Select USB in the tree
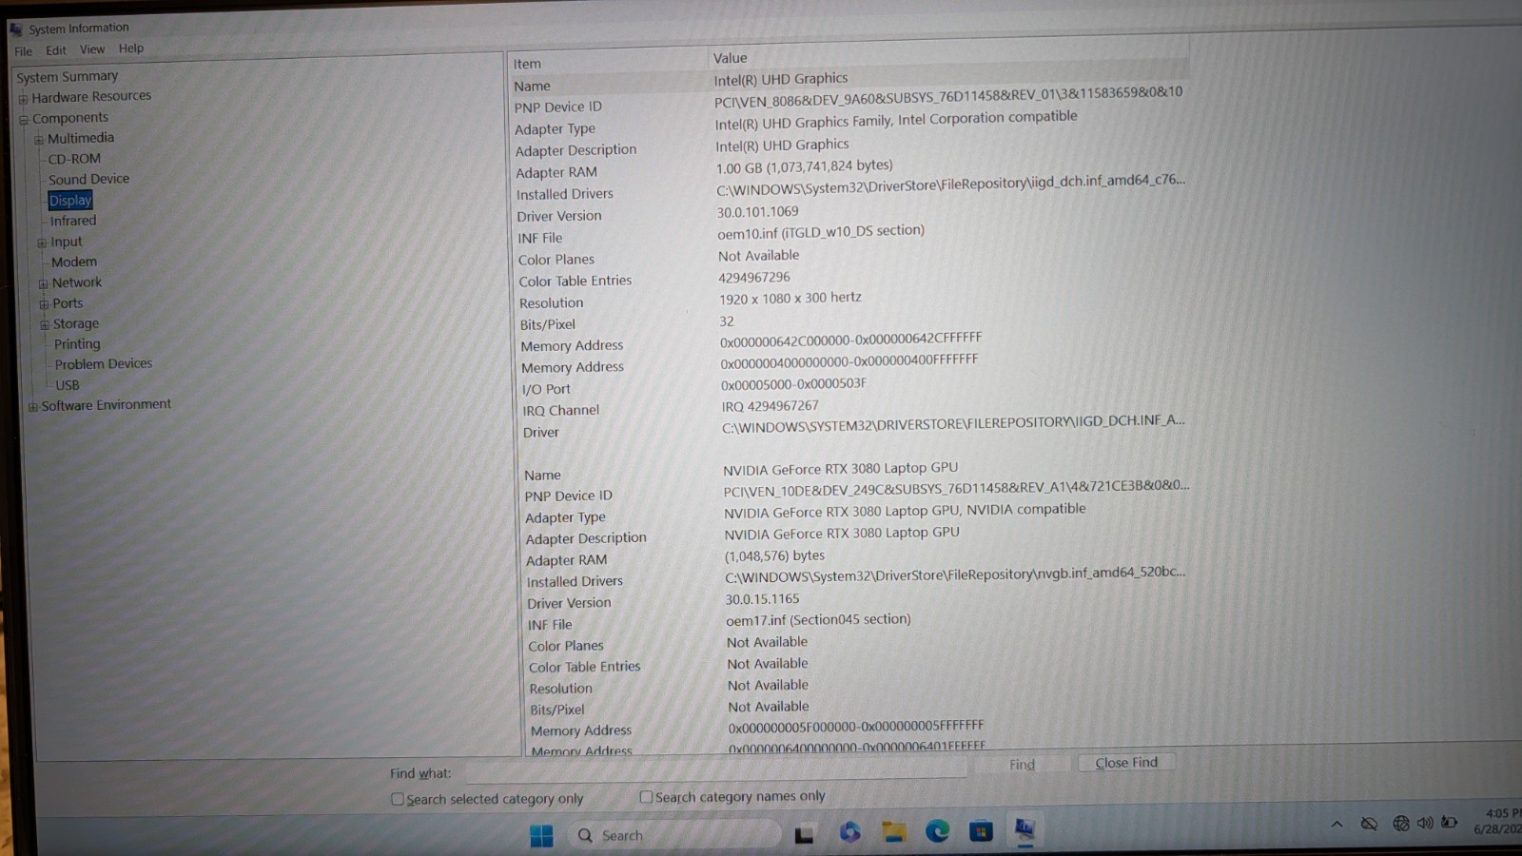 [68, 385]
